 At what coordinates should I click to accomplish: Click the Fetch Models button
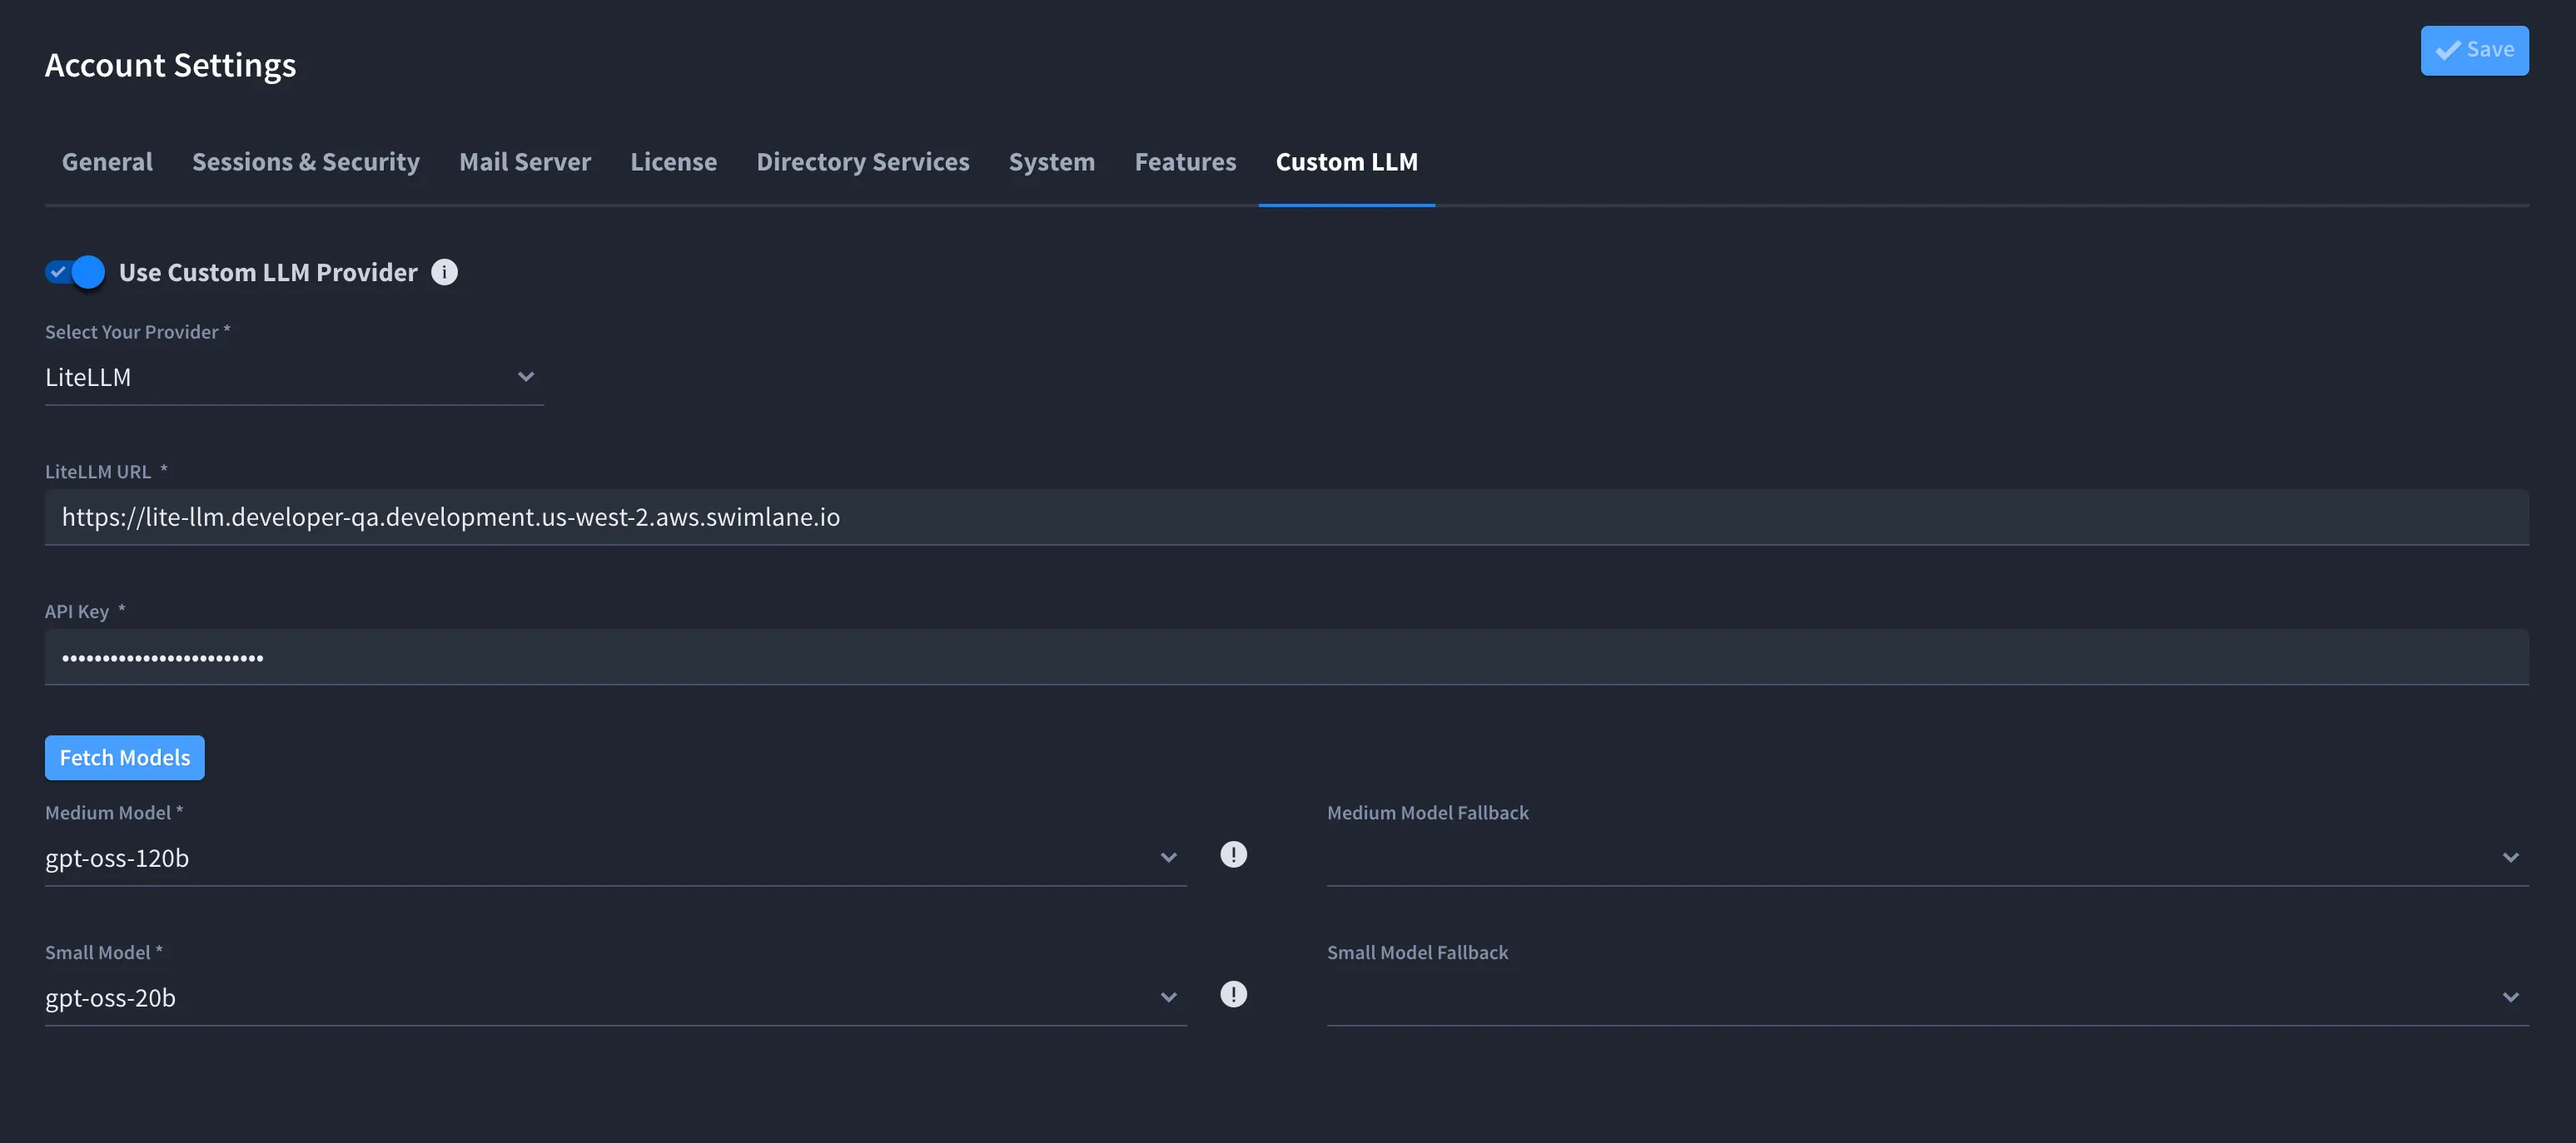coord(125,757)
